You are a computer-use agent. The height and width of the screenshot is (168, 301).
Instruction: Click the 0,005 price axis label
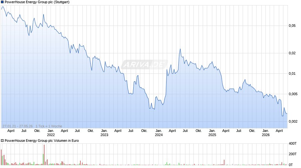point(293,94)
